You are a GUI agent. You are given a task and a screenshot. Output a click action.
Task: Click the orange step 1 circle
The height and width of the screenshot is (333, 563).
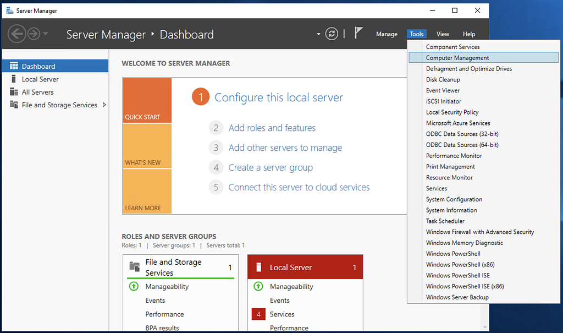coord(201,97)
